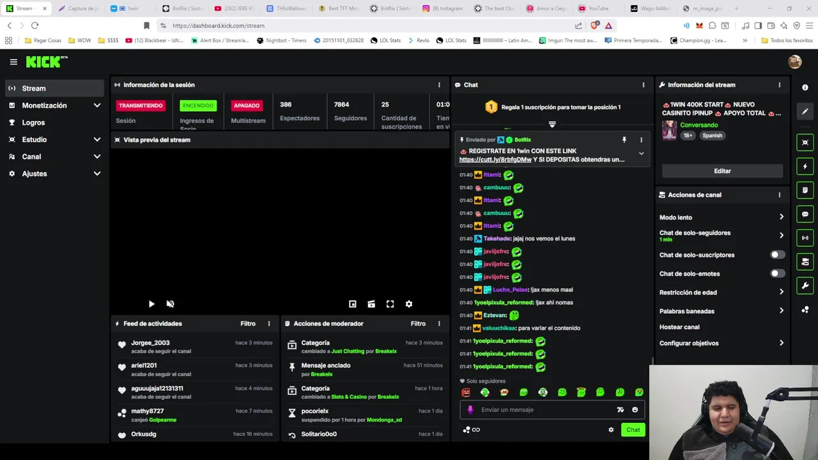The height and width of the screenshot is (460, 818).
Task: Click the purple microphone icon in chat input
Action: point(470,410)
